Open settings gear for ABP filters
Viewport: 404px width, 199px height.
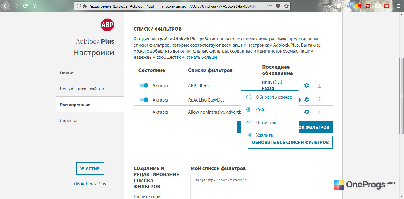pos(307,85)
